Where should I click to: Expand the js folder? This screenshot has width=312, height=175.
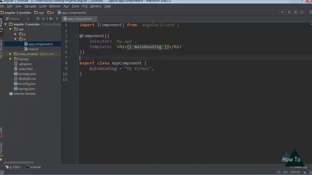pos(15,34)
